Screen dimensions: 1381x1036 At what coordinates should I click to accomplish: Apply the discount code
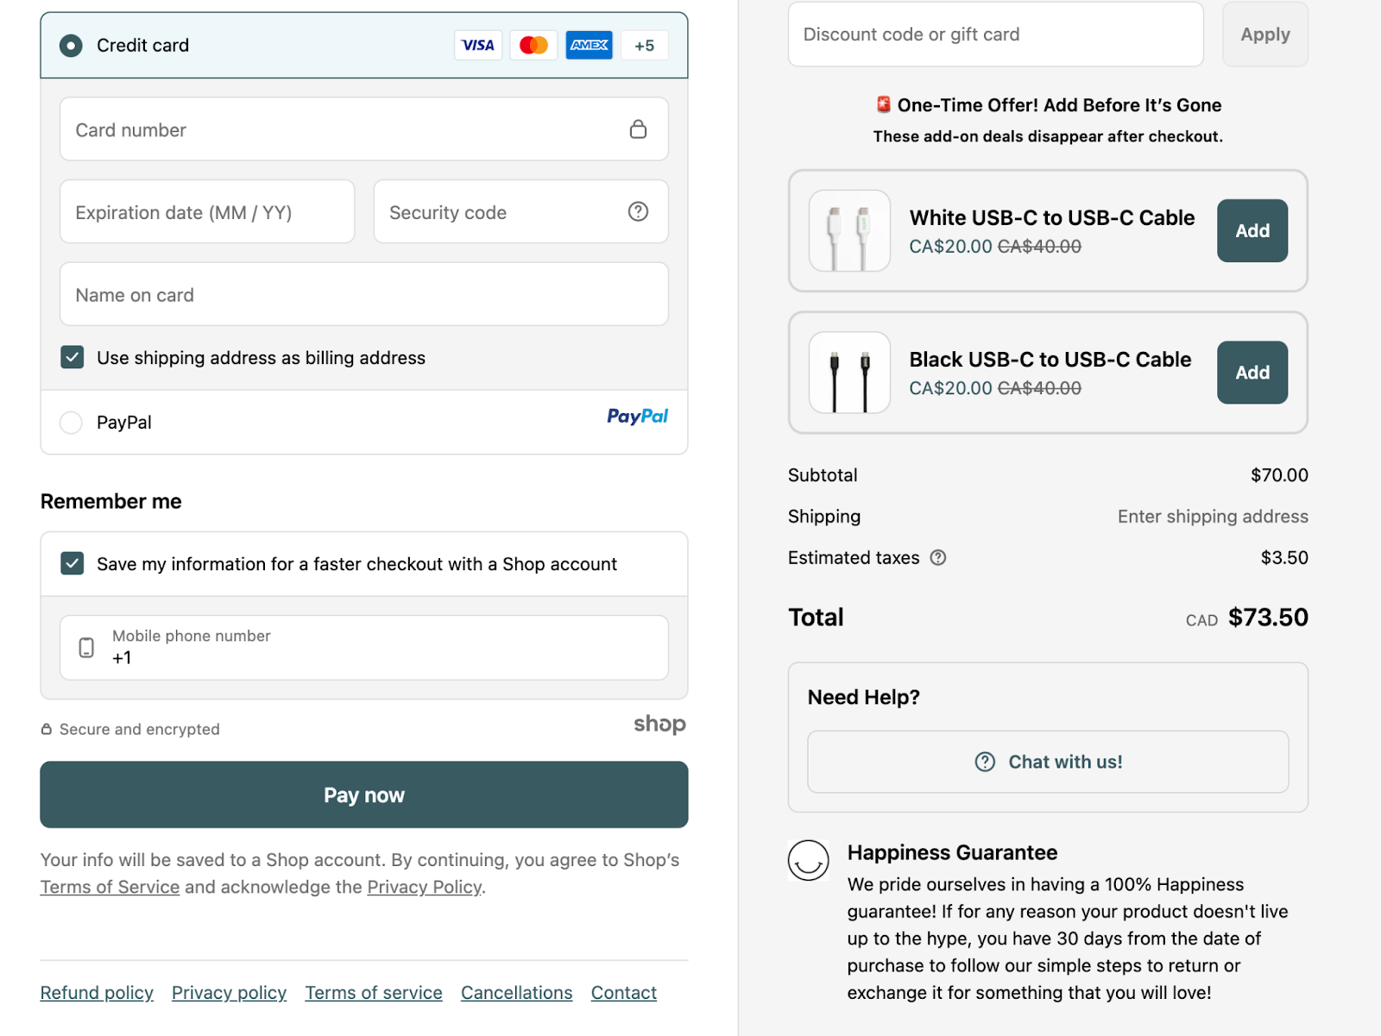1264,35
